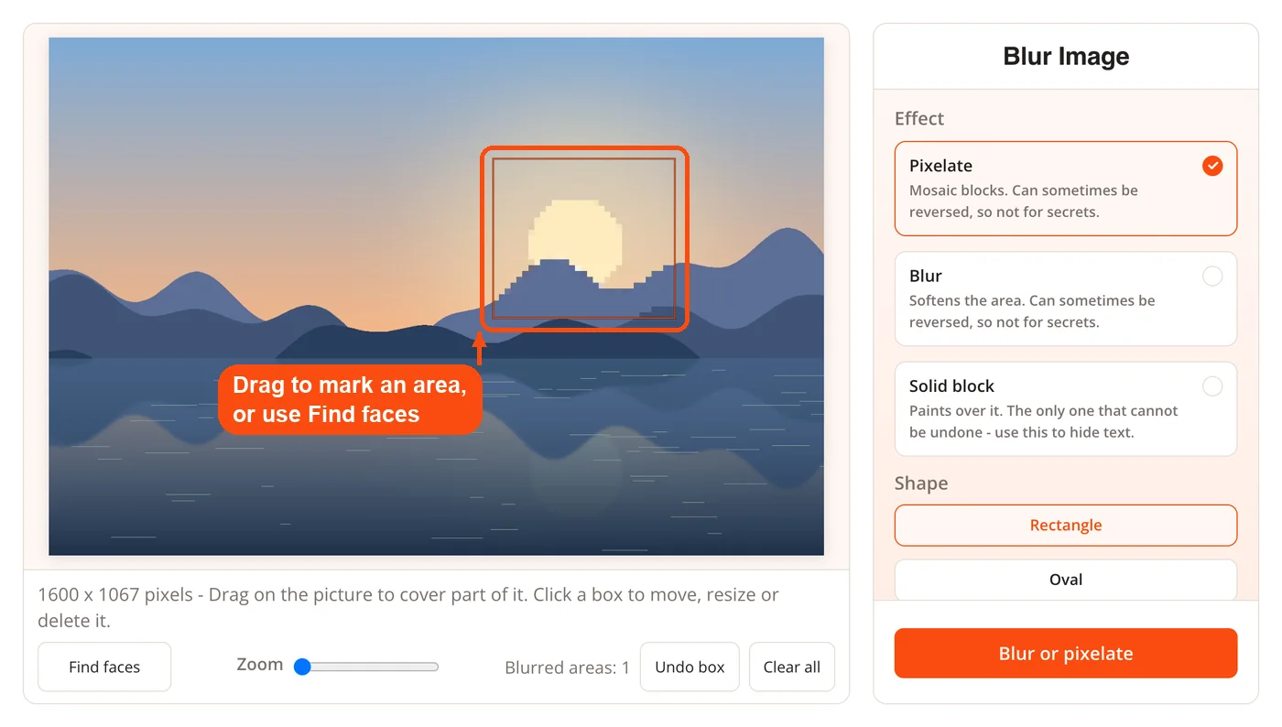Choose the Oval shape

[x=1066, y=580]
